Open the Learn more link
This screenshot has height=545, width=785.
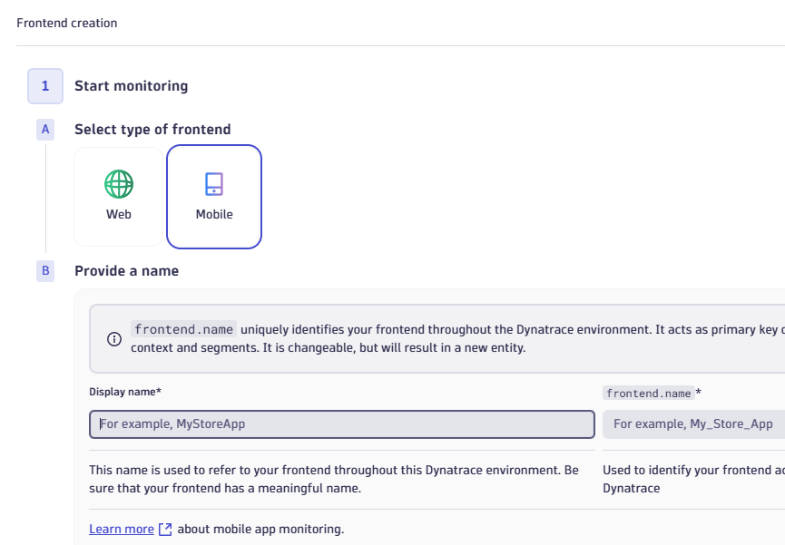coord(122,529)
